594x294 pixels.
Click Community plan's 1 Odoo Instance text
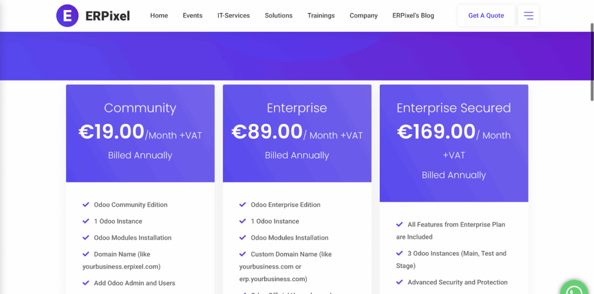click(x=118, y=222)
